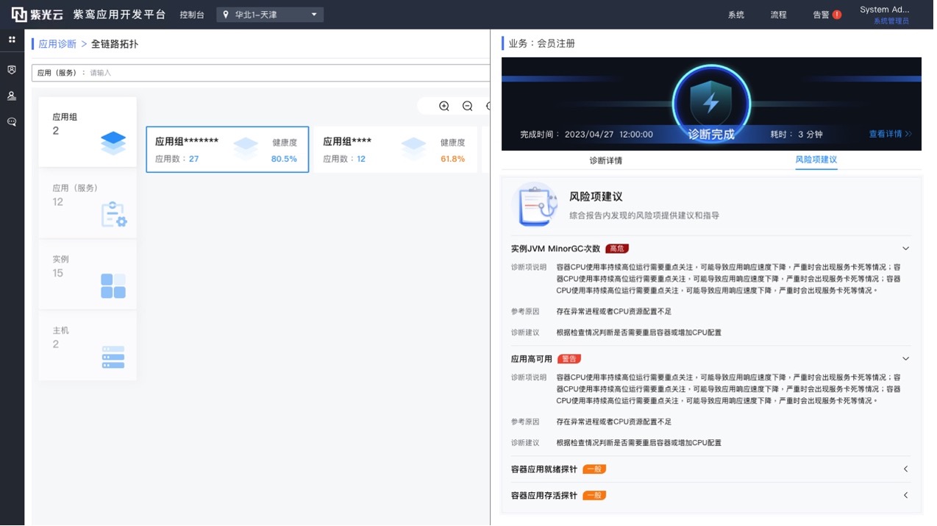Select the 应用组 2 summary card
This screenshot has width=937, height=526.
point(88,132)
